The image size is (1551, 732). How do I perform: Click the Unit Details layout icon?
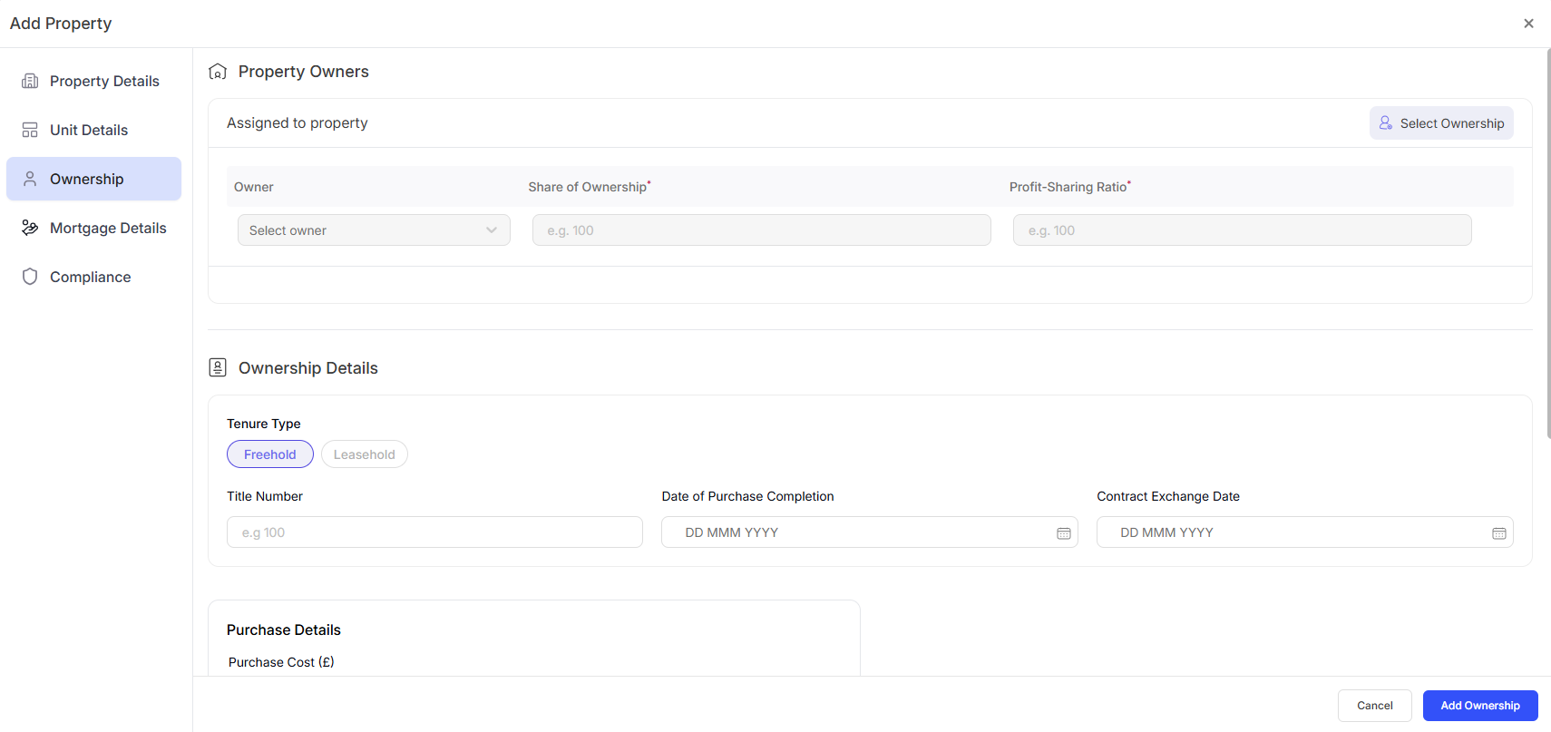coord(30,130)
